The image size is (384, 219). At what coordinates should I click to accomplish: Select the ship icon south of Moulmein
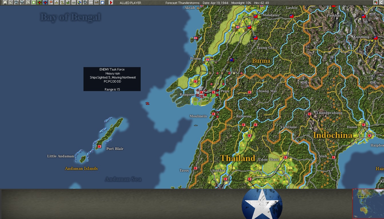tap(196, 125)
